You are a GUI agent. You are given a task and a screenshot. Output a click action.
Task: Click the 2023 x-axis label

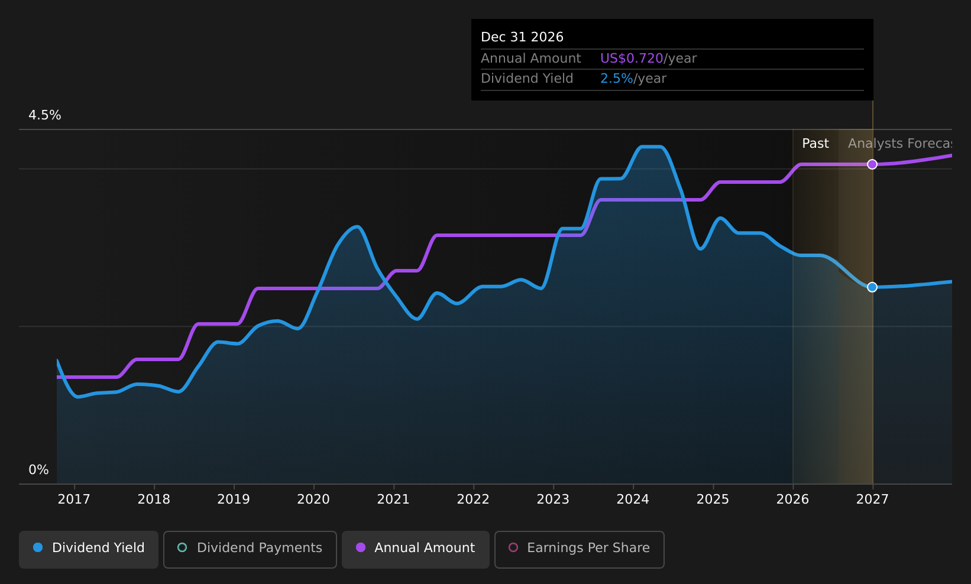coord(553,499)
